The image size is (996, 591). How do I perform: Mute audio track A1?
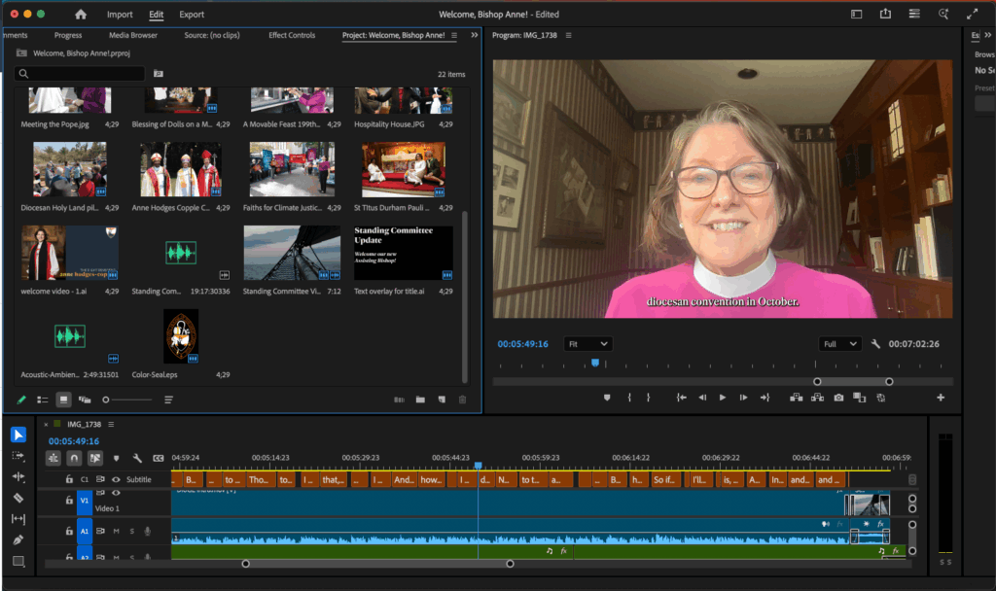[117, 532]
